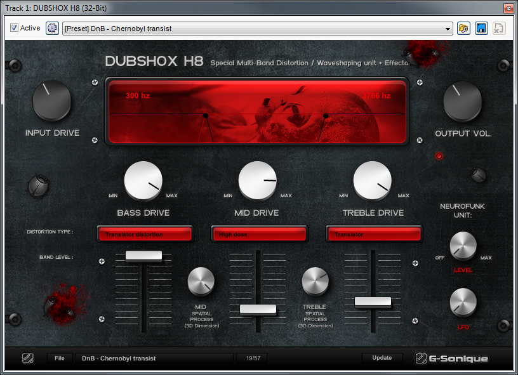The height and width of the screenshot is (375, 518).
Task: Click the red clip LED indicator
Action: (x=439, y=156)
